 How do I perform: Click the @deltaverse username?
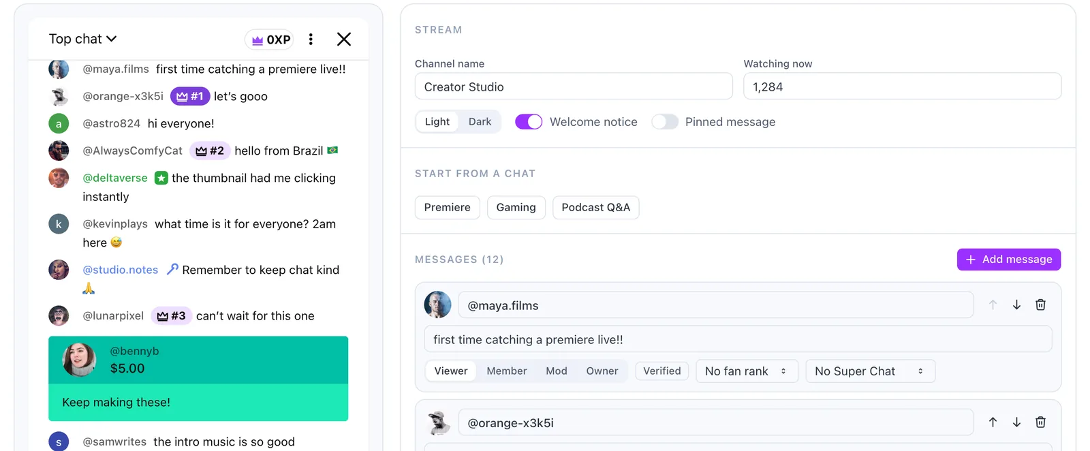click(x=115, y=178)
